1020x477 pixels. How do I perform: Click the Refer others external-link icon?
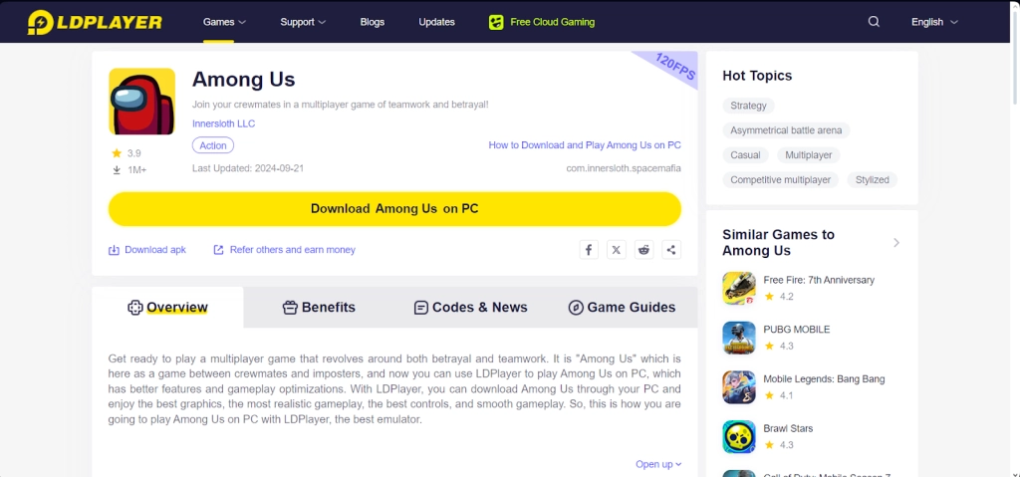pos(218,250)
